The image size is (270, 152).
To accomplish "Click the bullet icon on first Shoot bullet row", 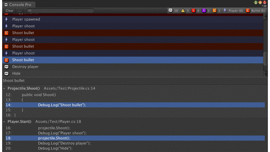I will coord(6,33).
